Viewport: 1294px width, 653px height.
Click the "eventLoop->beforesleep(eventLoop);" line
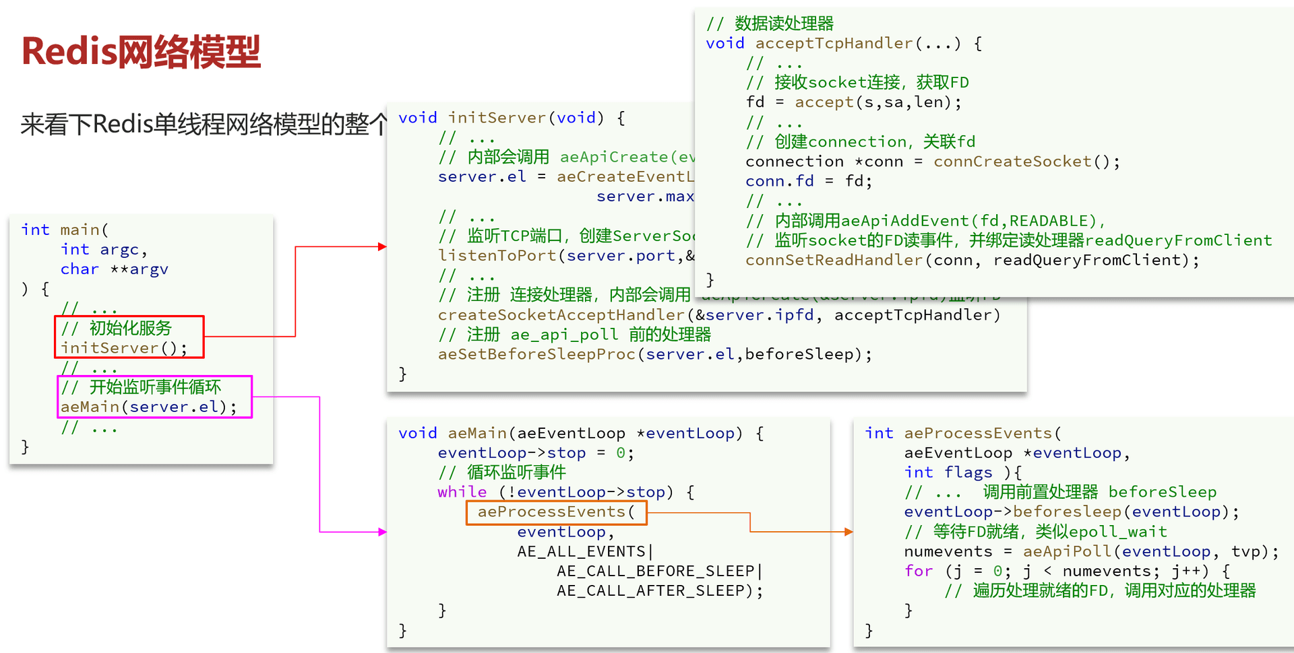coord(1071,512)
